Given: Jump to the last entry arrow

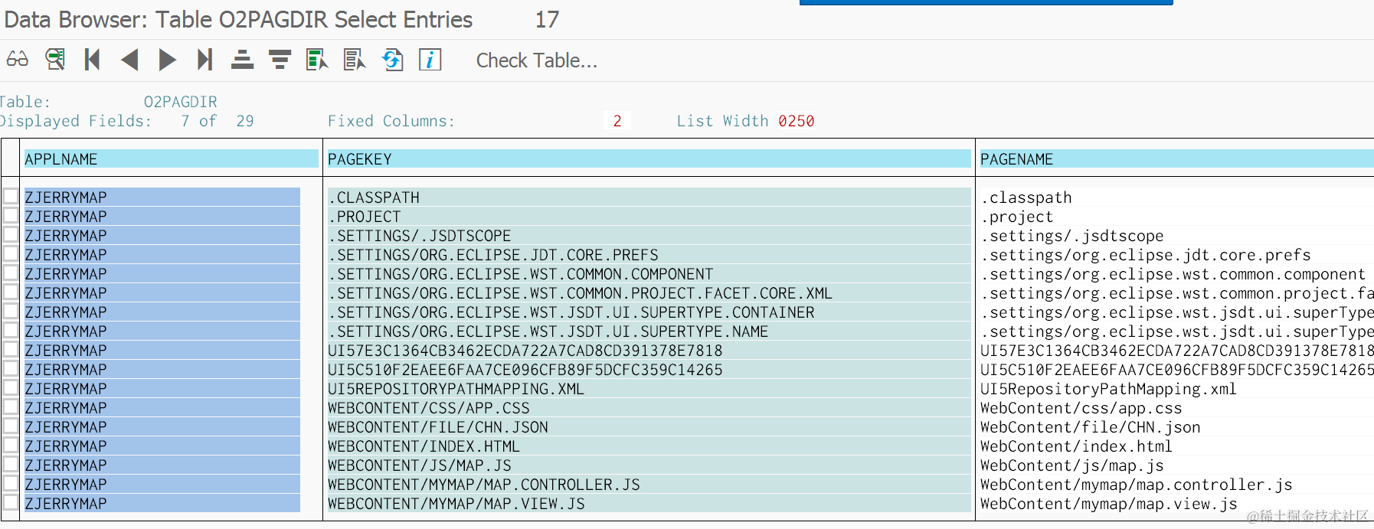Looking at the screenshot, I should (204, 59).
